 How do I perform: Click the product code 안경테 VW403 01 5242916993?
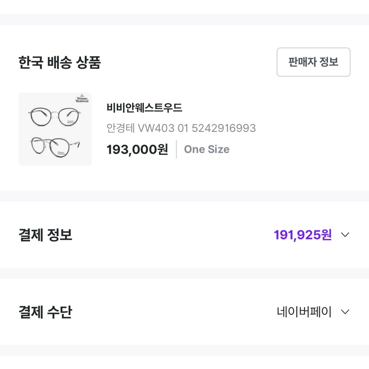(x=181, y=128)
